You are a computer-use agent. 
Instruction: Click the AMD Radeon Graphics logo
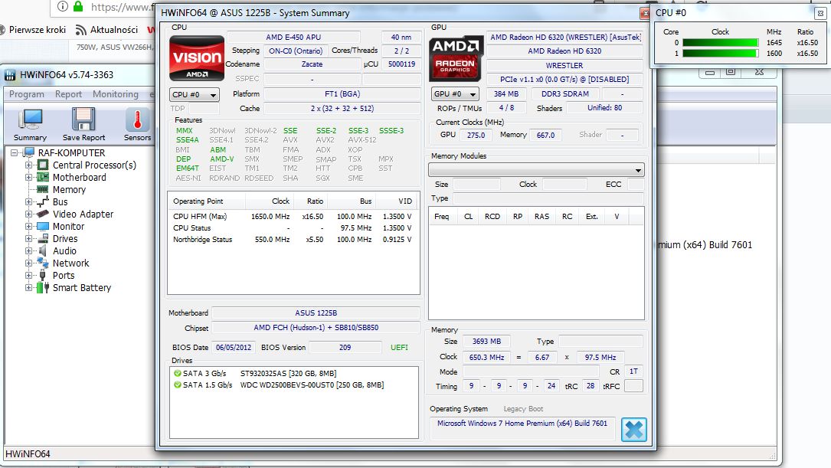click(456, 58)
